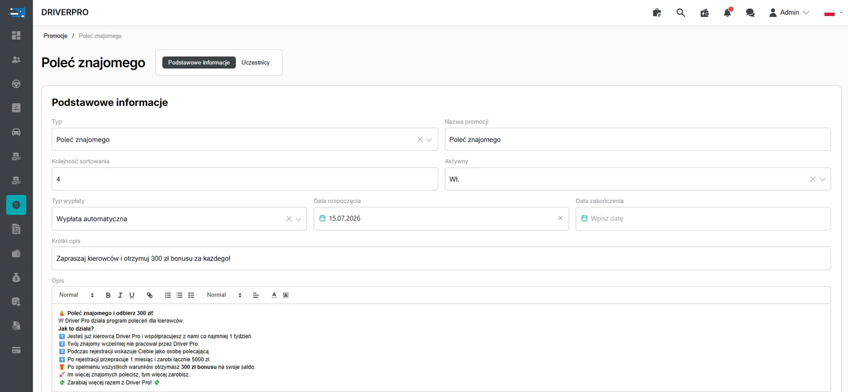
Task: Open chat messages bubble icon
Action: 750,13
